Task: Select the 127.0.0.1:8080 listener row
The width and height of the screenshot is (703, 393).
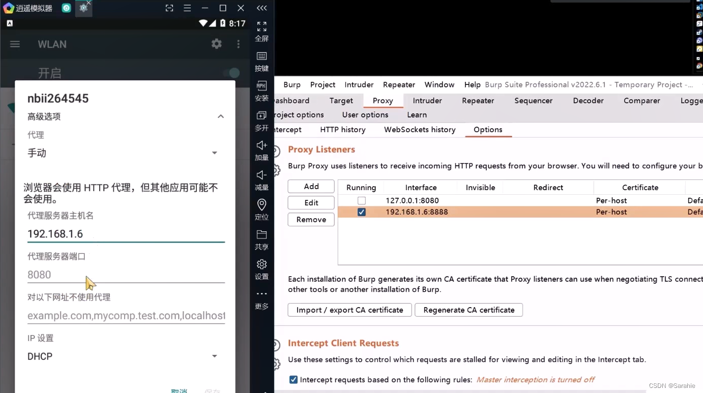Action: coord(520,201)
